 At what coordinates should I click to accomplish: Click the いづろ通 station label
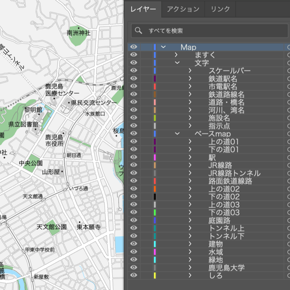pos(78,188)
